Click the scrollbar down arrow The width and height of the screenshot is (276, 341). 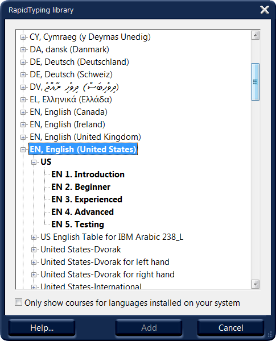coord(255,284)
